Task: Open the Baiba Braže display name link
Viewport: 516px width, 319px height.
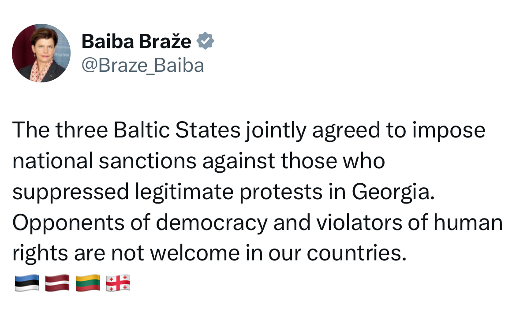Action: (x=136, y=42)
